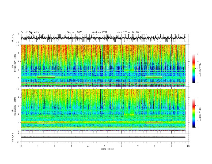
Task: Select the date text "Sep. 4 , 2023"
Action: pyautogui.click(x=75, y=32)
